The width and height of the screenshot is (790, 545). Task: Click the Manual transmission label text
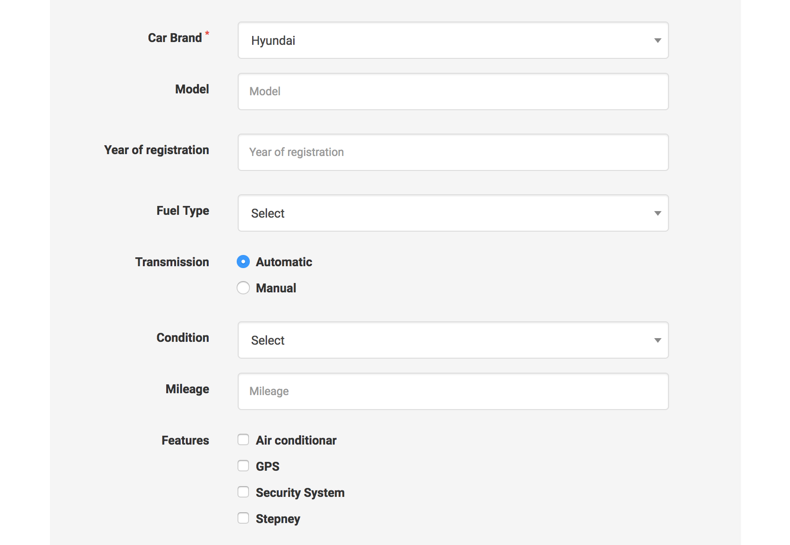(x=276, y=288)
